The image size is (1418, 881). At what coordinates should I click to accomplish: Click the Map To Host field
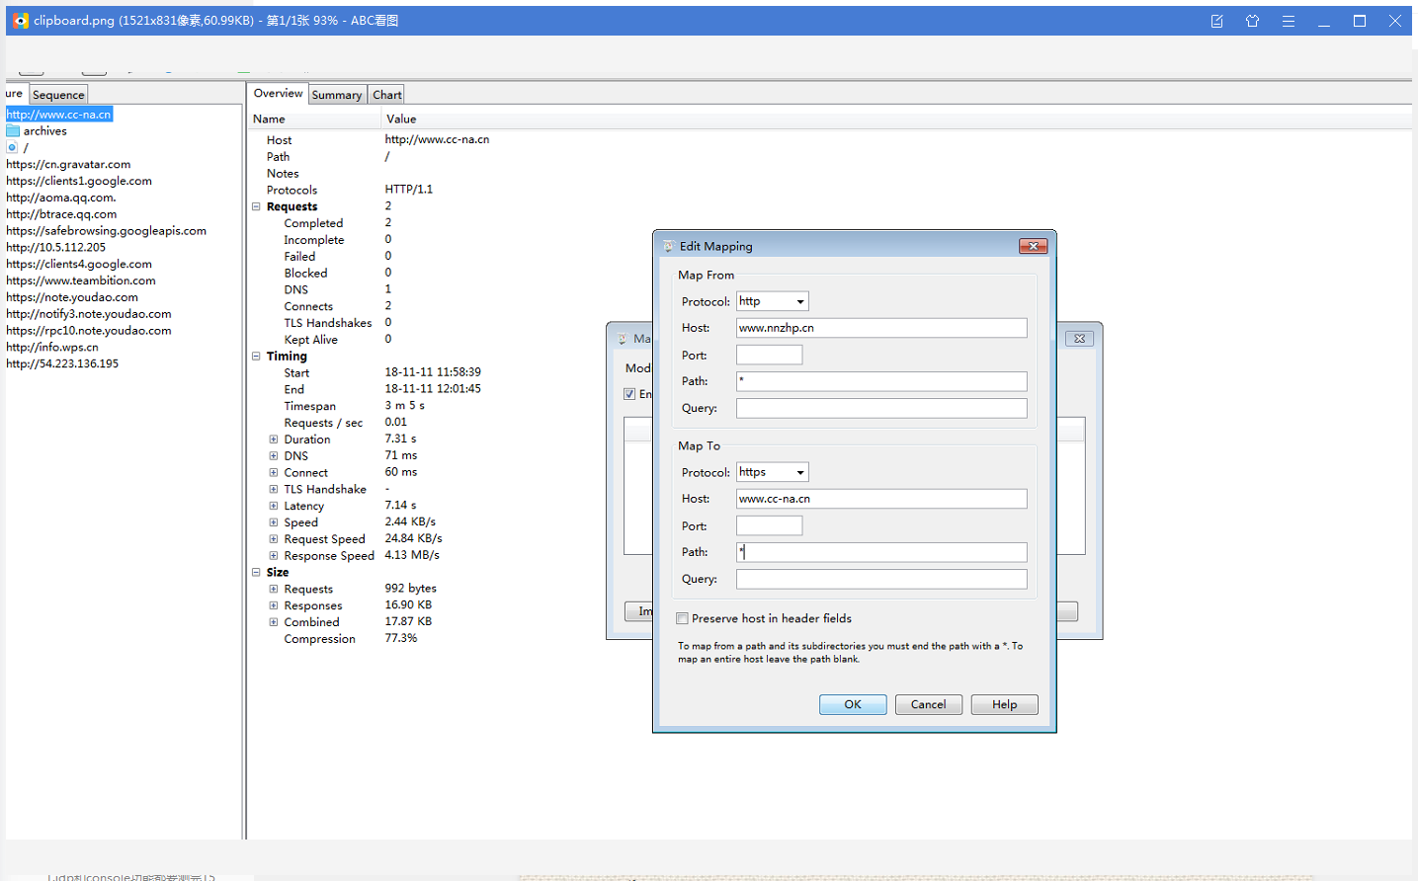[x=881, y=499]
